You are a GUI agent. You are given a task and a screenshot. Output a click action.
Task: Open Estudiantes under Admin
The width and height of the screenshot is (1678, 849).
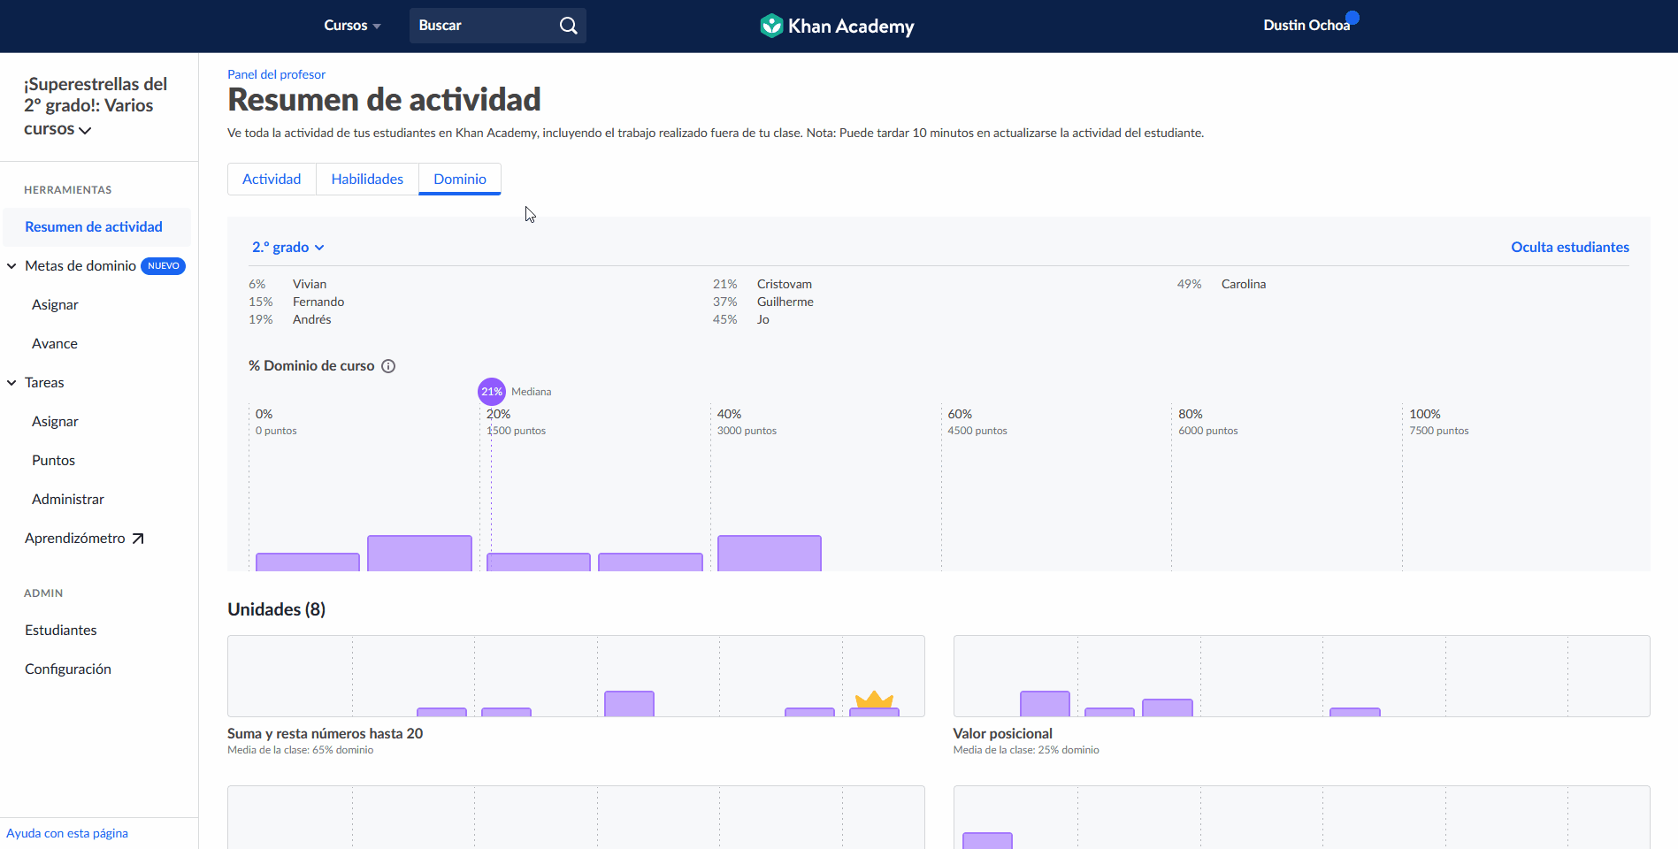pyautogui.click(x=61, y=631)
